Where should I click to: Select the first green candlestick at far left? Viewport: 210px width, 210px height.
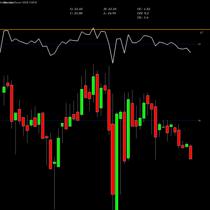4,89
